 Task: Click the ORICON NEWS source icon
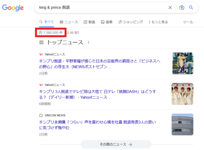41,115
